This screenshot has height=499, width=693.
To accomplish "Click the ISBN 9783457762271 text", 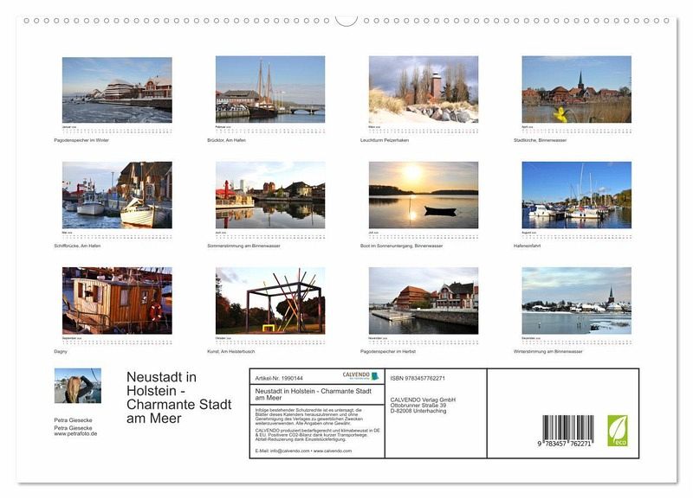I will pos(418,378).
